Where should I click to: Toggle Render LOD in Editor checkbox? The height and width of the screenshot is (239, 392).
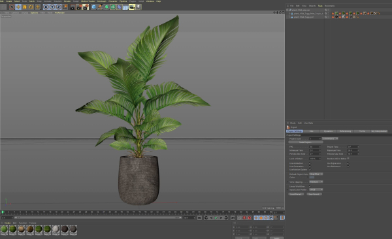tap(348, 159)
